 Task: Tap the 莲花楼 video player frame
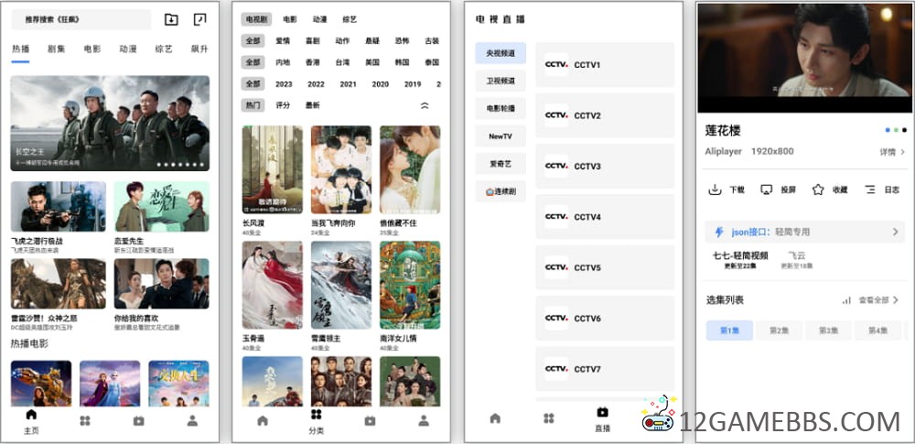[803, 58]
